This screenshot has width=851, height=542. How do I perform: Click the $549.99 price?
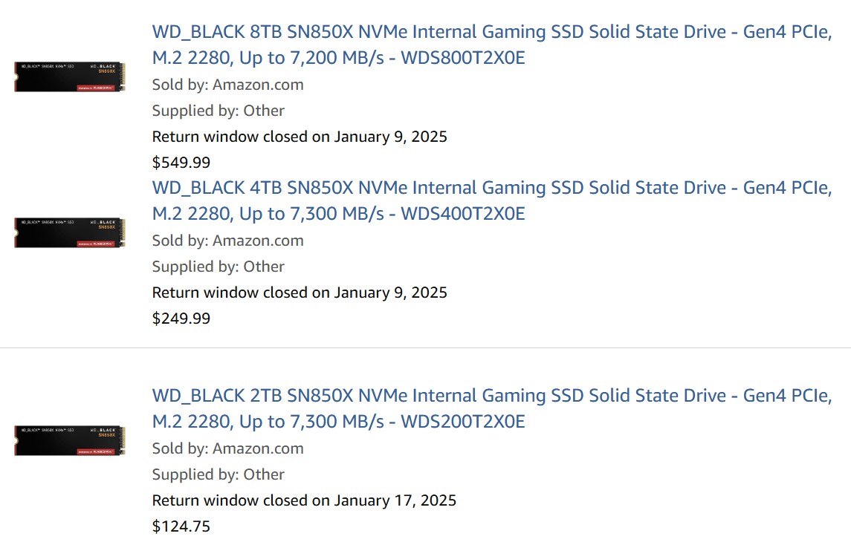point(181,163)
